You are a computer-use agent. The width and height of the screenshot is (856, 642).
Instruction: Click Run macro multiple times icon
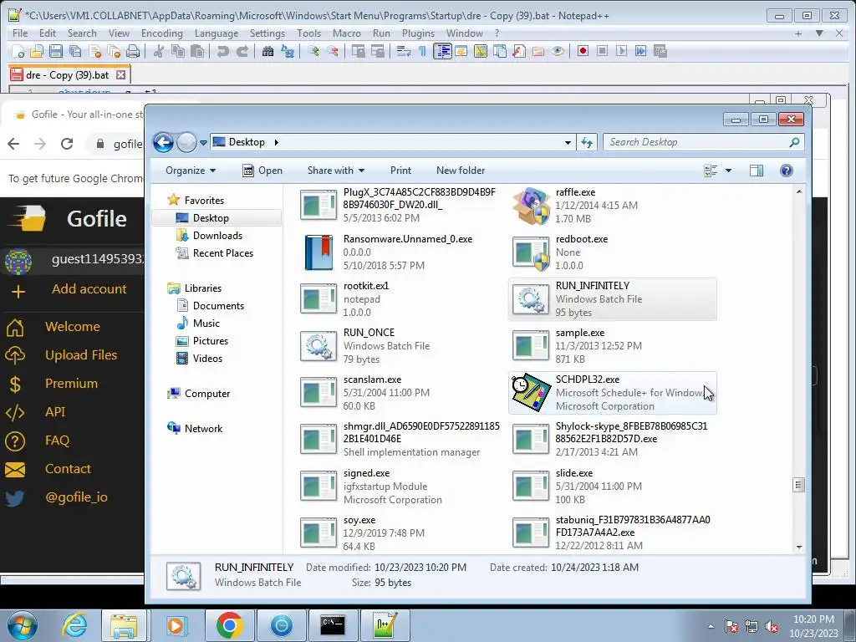coord(640,51)
